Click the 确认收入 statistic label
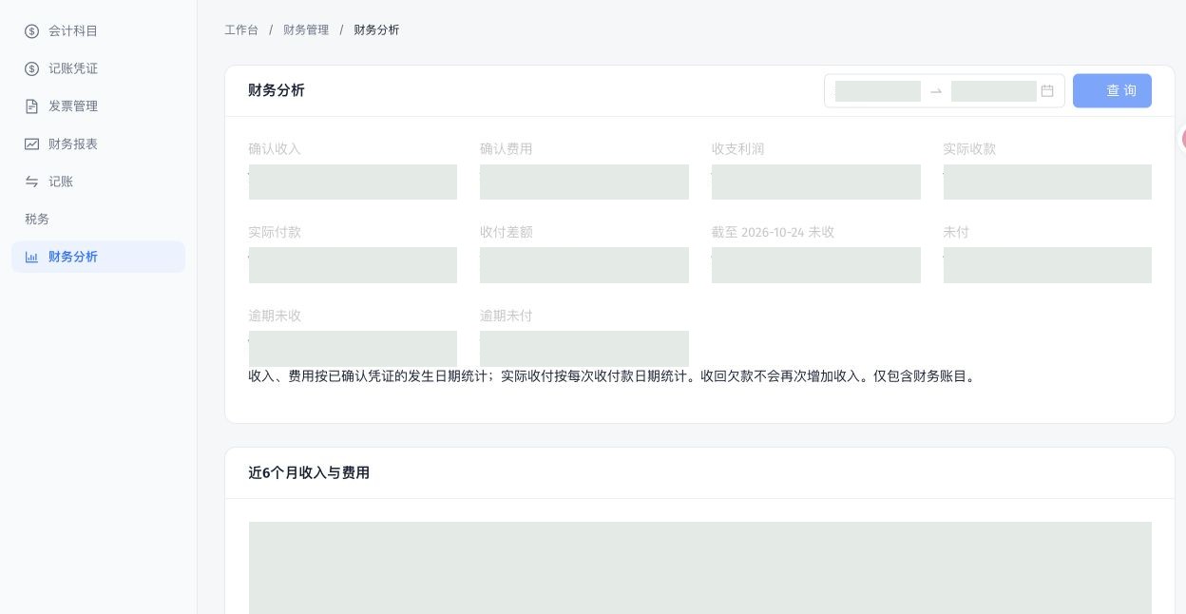The height and width of the screenshot is (614, 1186). pyautogui.click(x=275, y=149)
